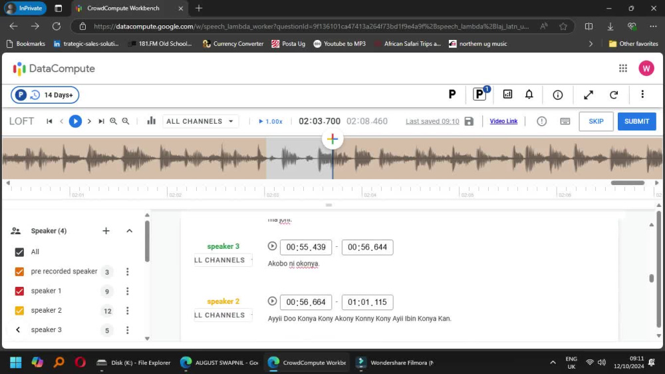The height and width of the screenshot is (374, 665).
Task: Open the info circle icon
Action: point(558,94)
